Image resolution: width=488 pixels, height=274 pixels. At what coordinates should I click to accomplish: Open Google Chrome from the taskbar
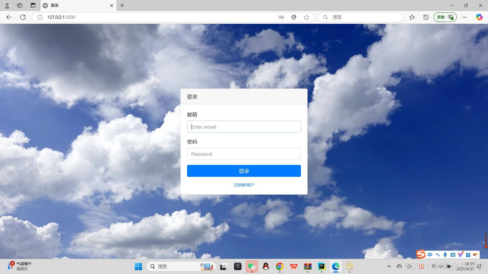click(280, 266)
